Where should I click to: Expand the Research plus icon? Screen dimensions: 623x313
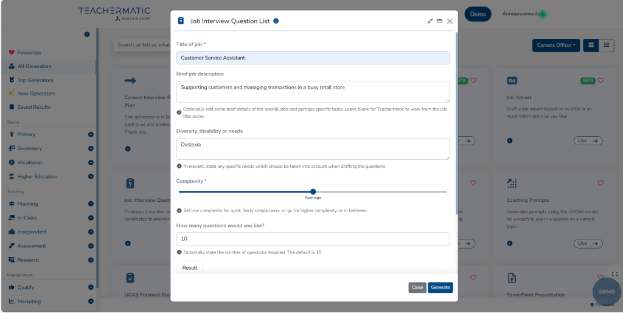click(91, 260)
